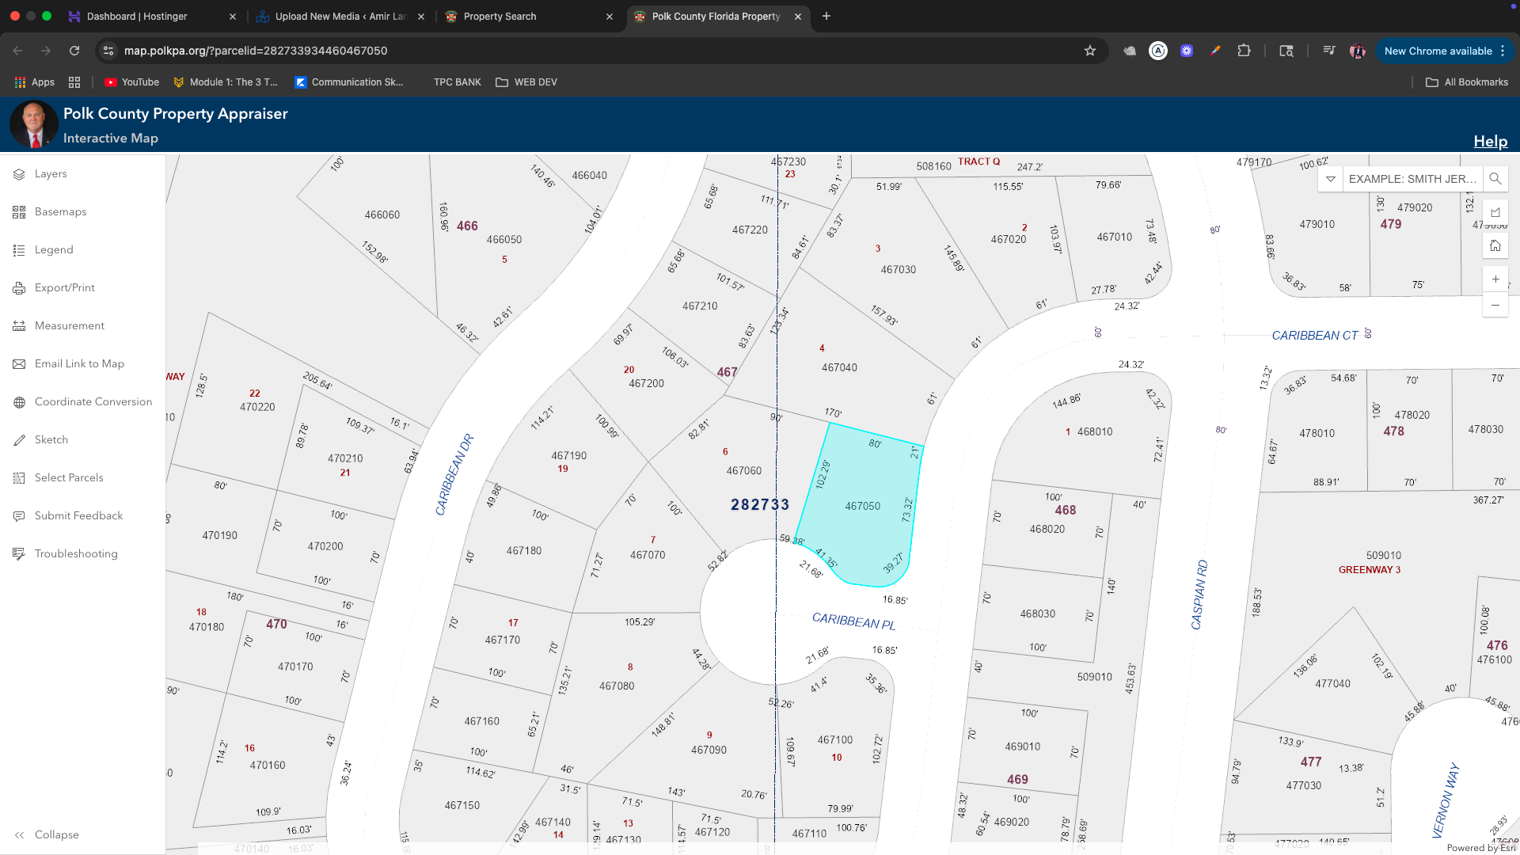Open the Export/Print tool

coord(64,288)
